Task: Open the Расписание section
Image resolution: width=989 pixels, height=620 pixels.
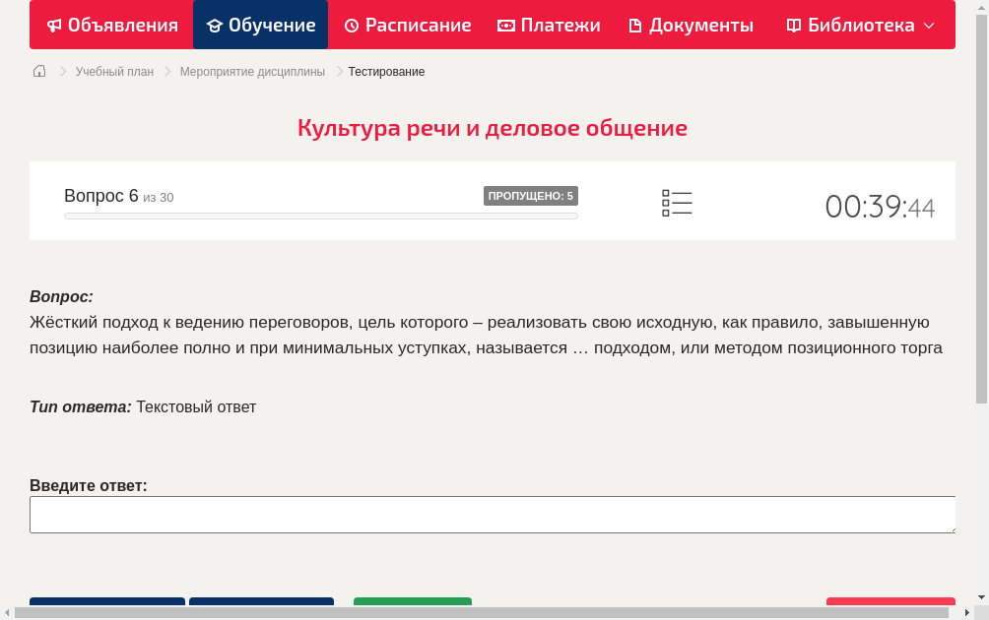Action: [x=407, y=25]
